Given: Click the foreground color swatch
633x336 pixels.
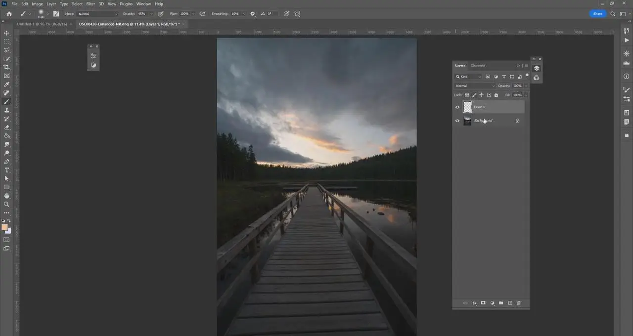Looking at the screenshot, I should pos(4,228).
